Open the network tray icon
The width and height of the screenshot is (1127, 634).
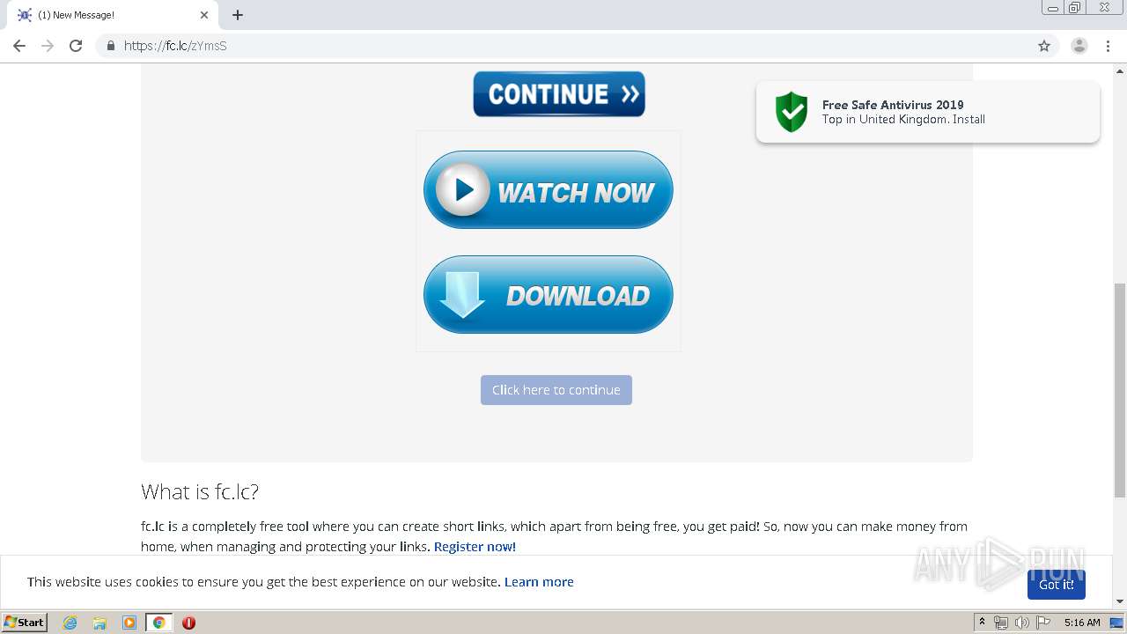pos(1000,623)
